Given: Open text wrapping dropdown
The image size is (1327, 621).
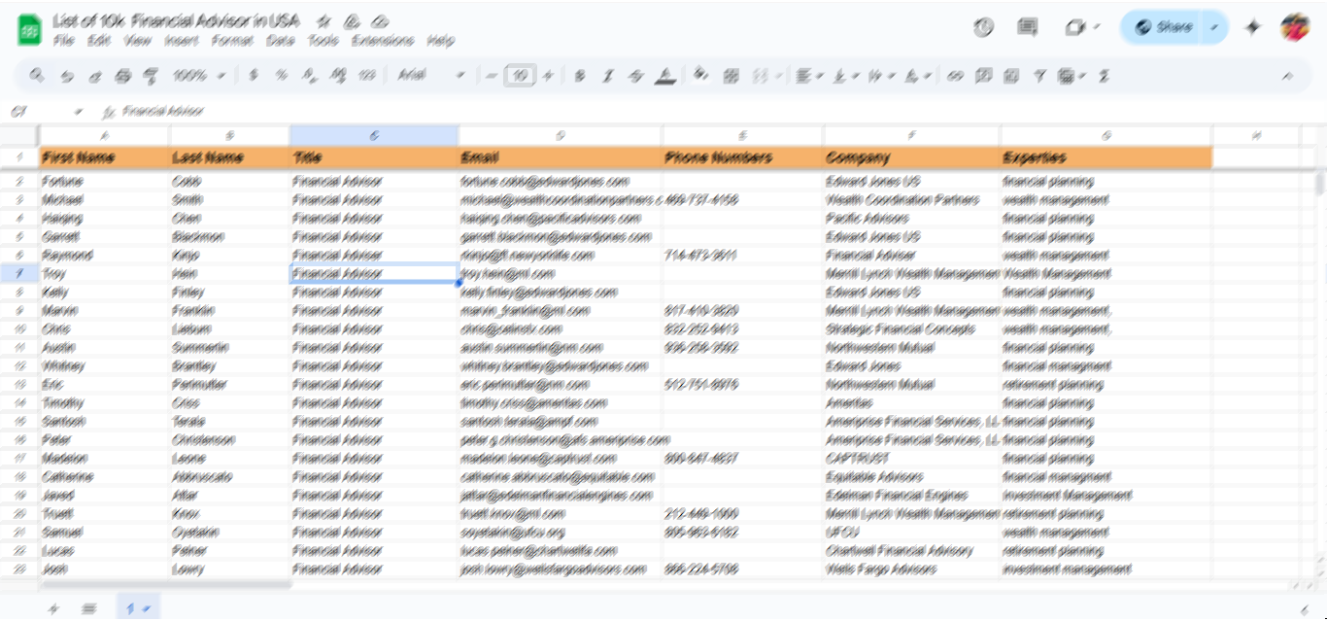Looking at the screenshot, I should click(880, 76).
